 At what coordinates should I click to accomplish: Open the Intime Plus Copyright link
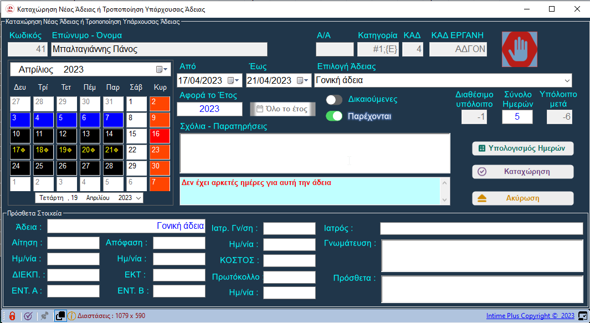click(x=530, y=316)
